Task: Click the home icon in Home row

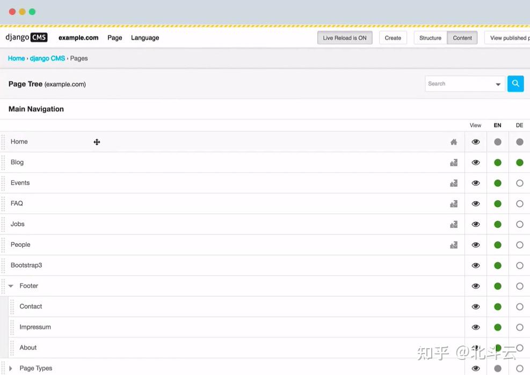Action: click(x=454, y=142)
